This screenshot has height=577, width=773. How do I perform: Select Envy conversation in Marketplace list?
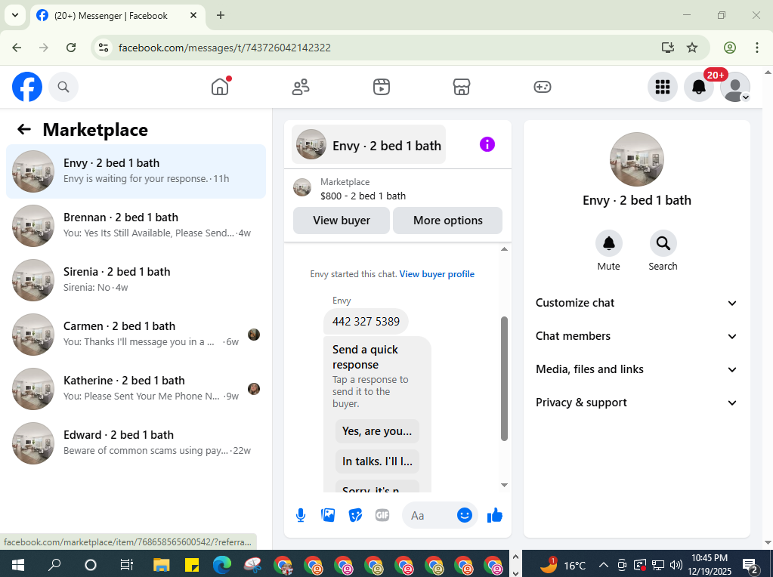[x=136, y=171]
